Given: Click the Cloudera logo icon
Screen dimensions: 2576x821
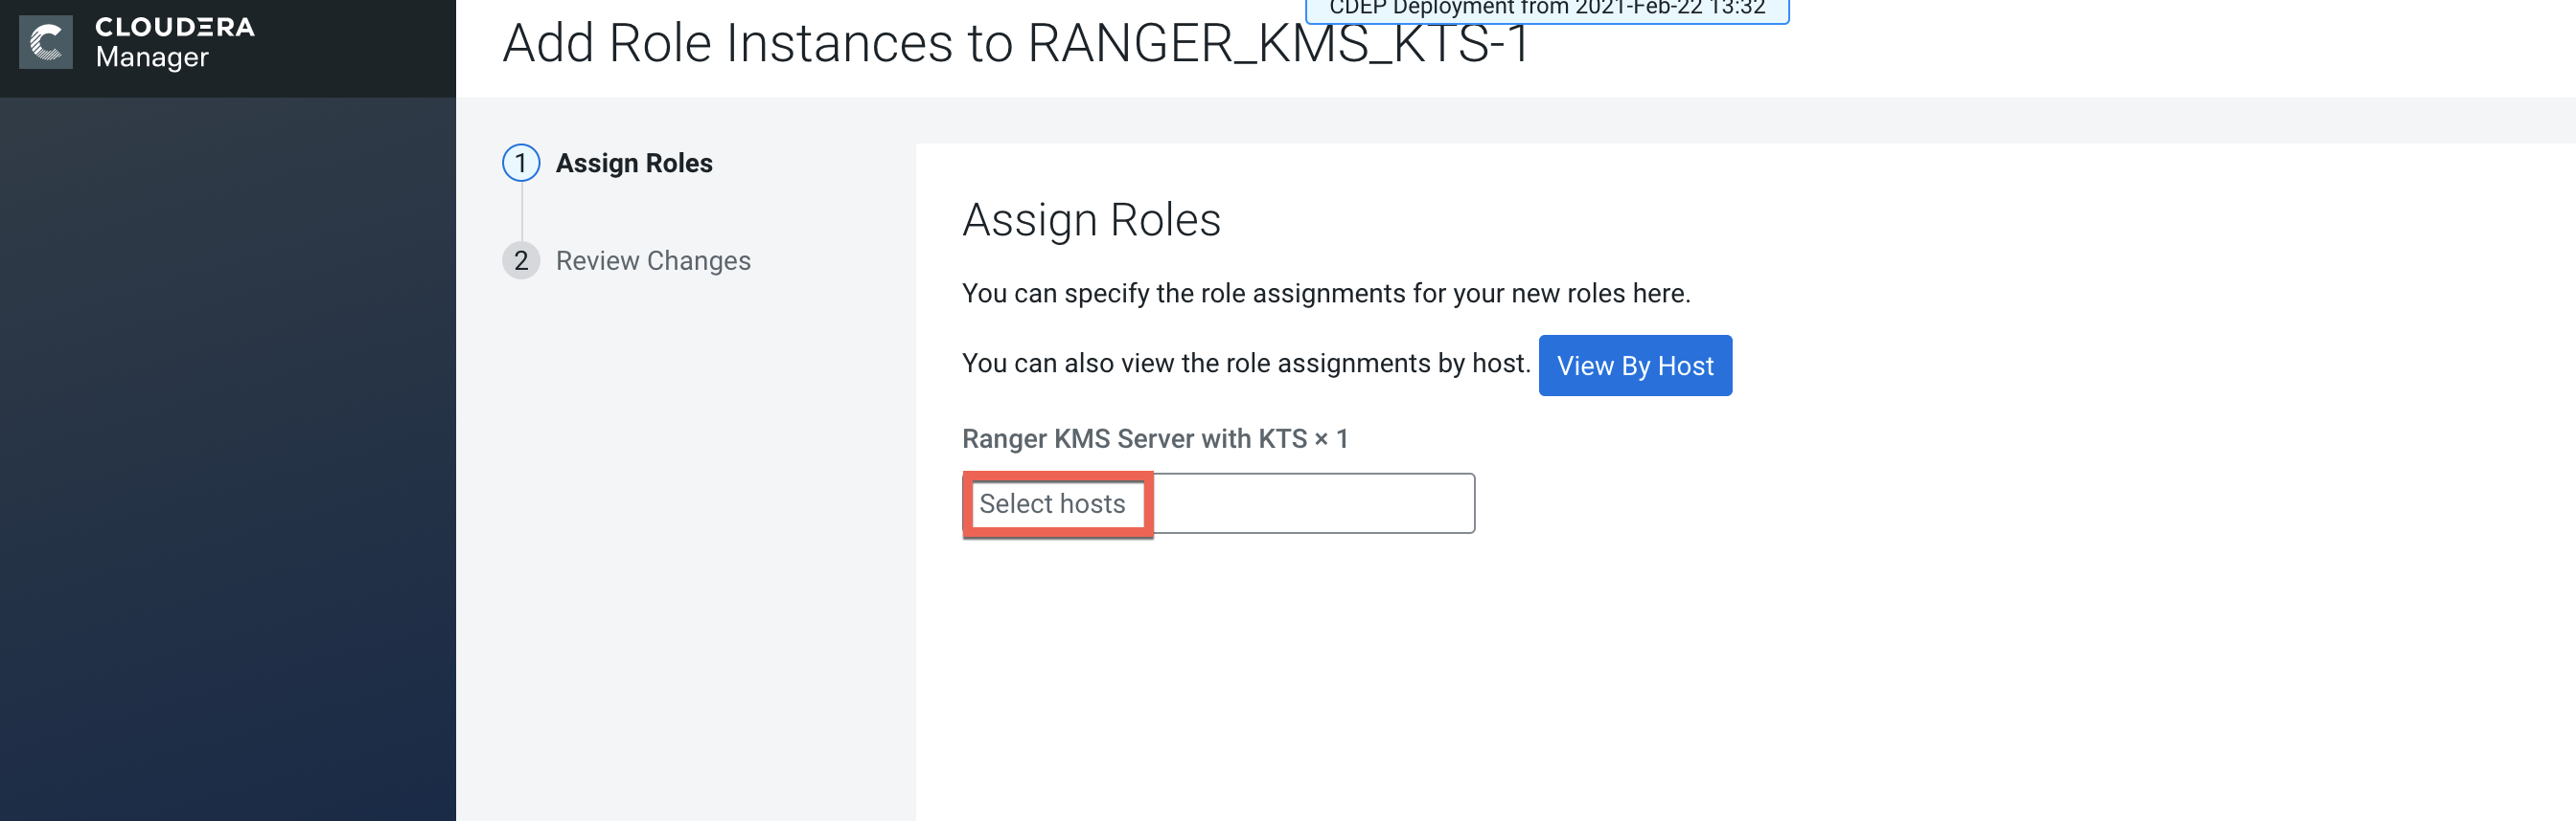Looking at the screenshot, I should point(46,42).
